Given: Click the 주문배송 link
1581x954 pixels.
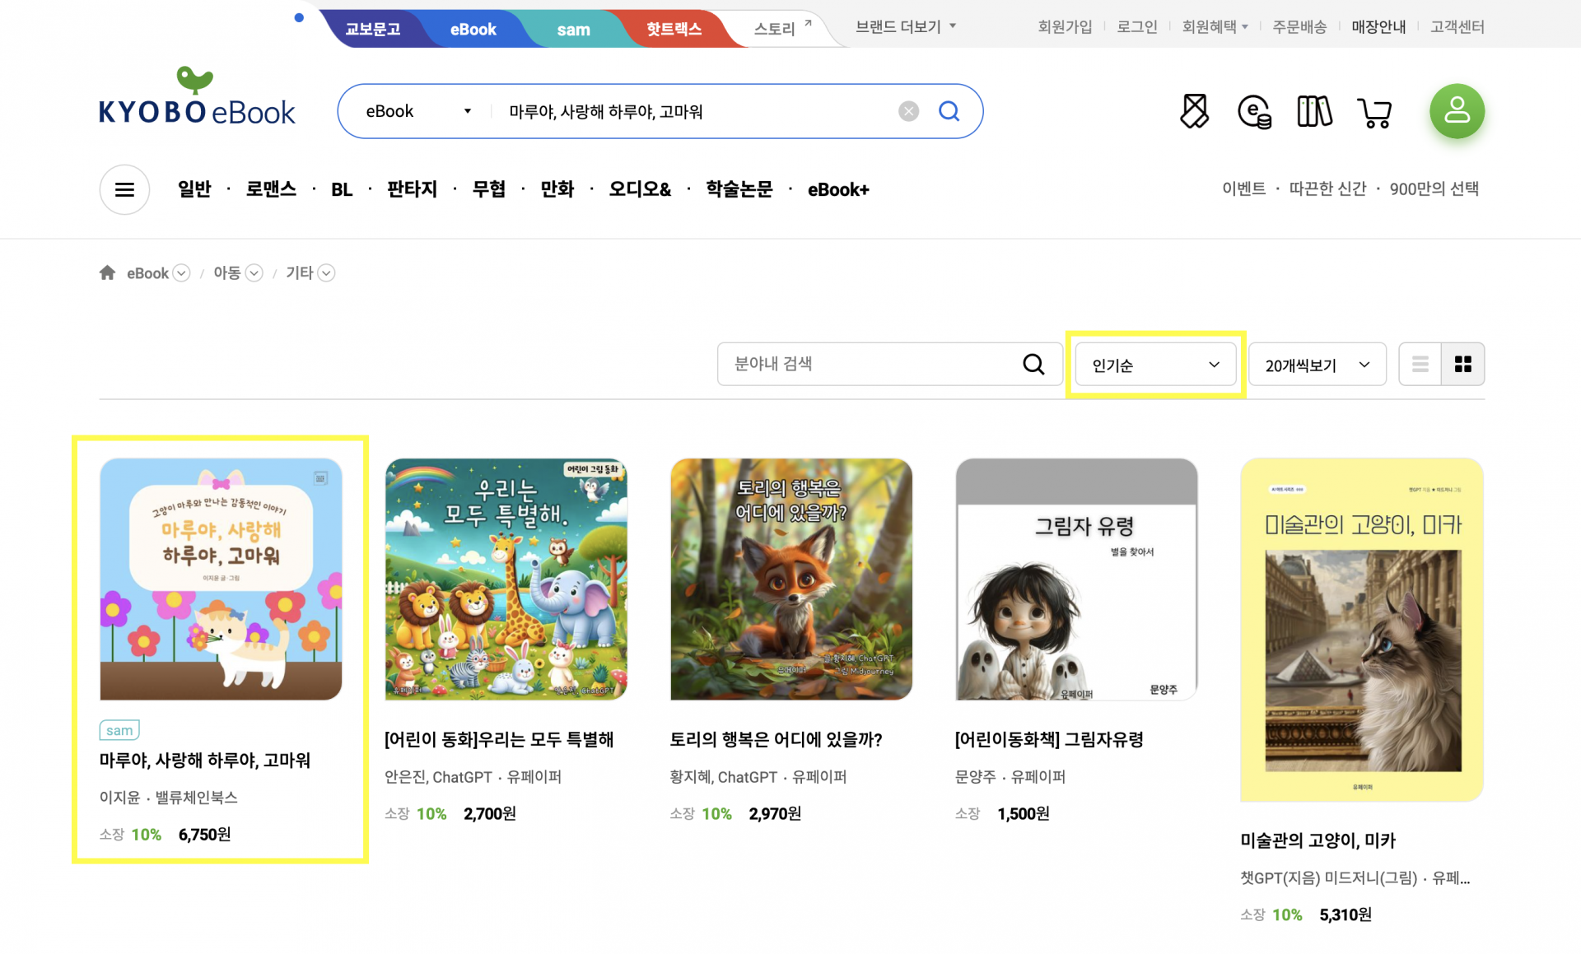Looking at the screenshot, I should tap(1299, 26).
